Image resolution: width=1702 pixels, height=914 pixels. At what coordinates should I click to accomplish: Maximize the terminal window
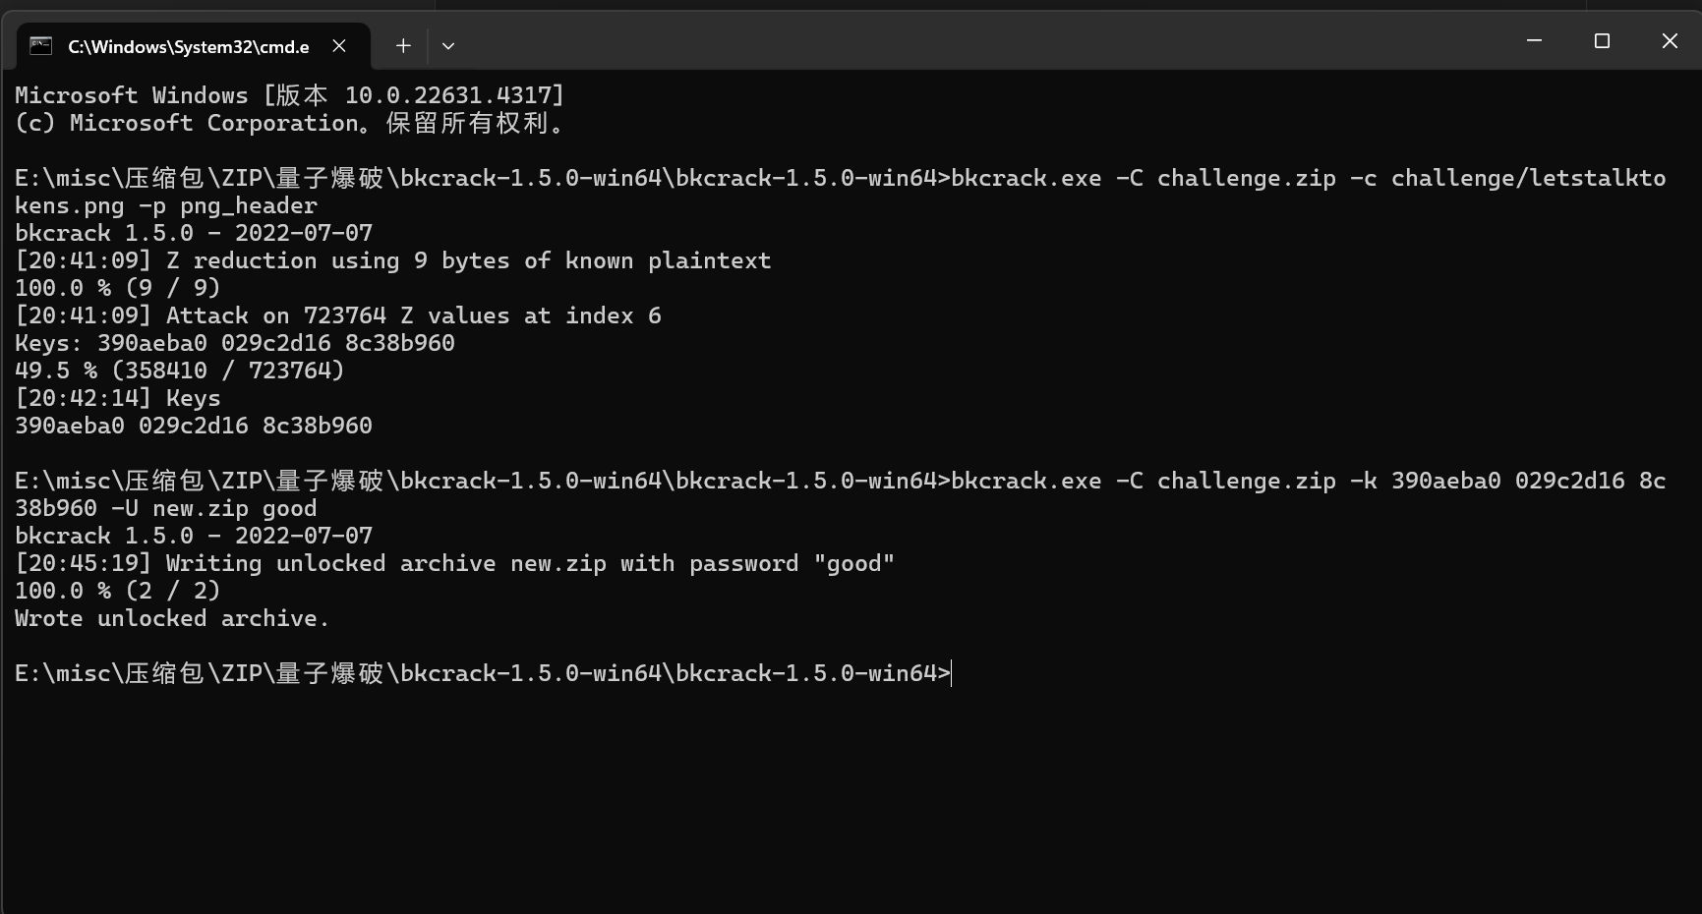[x=1602, y=40]
